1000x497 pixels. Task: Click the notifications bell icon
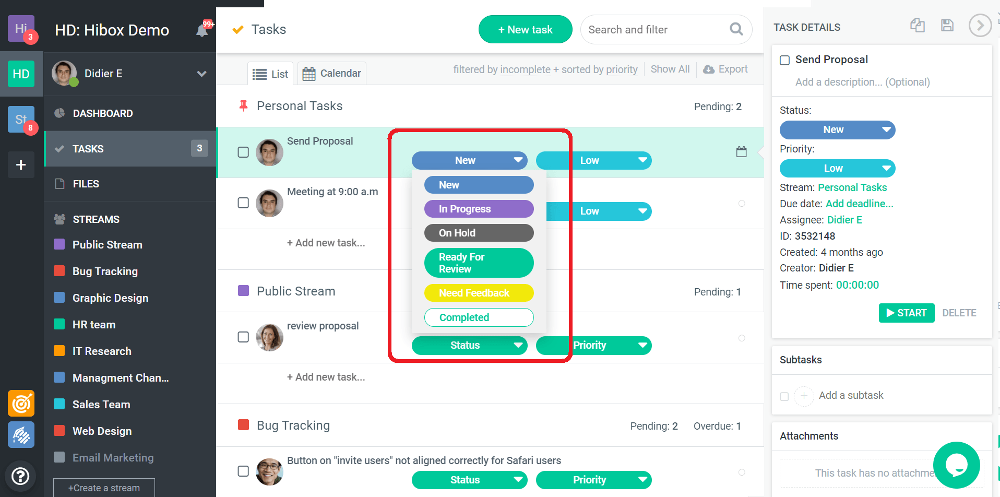click(203, 30)
